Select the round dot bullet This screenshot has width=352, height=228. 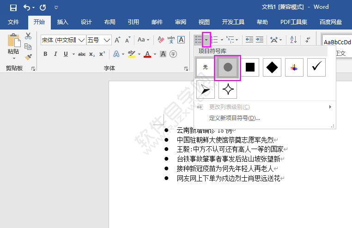coord(228,67)
